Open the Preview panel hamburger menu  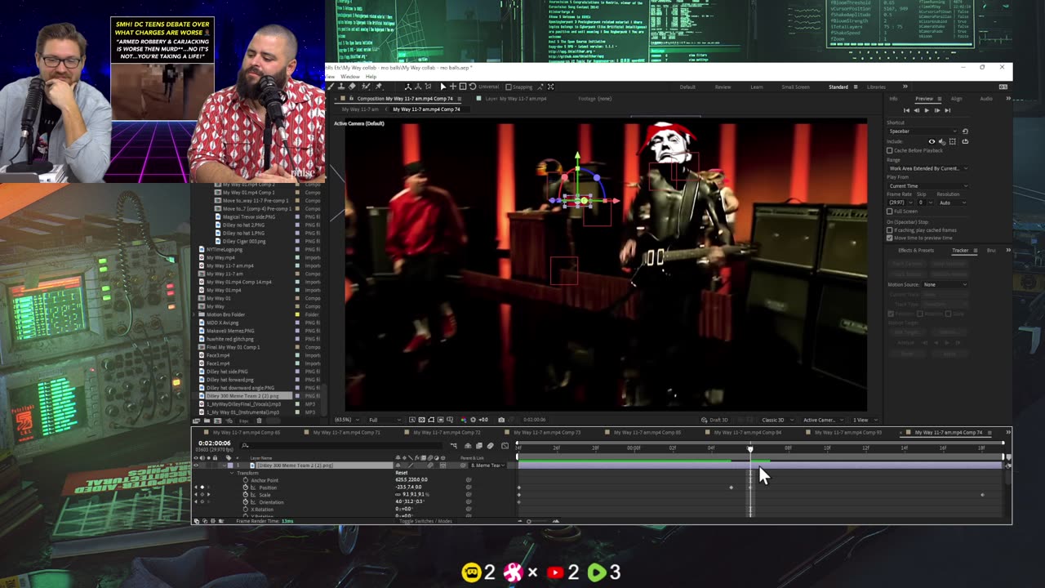tap(940, 99)
